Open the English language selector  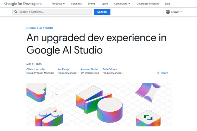175,12
